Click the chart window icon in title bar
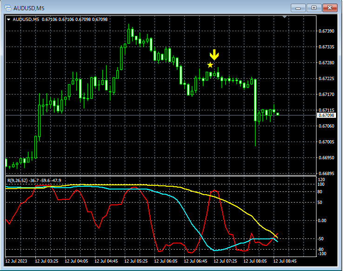This screenshot has width=343, height=271. click(8, 8)
